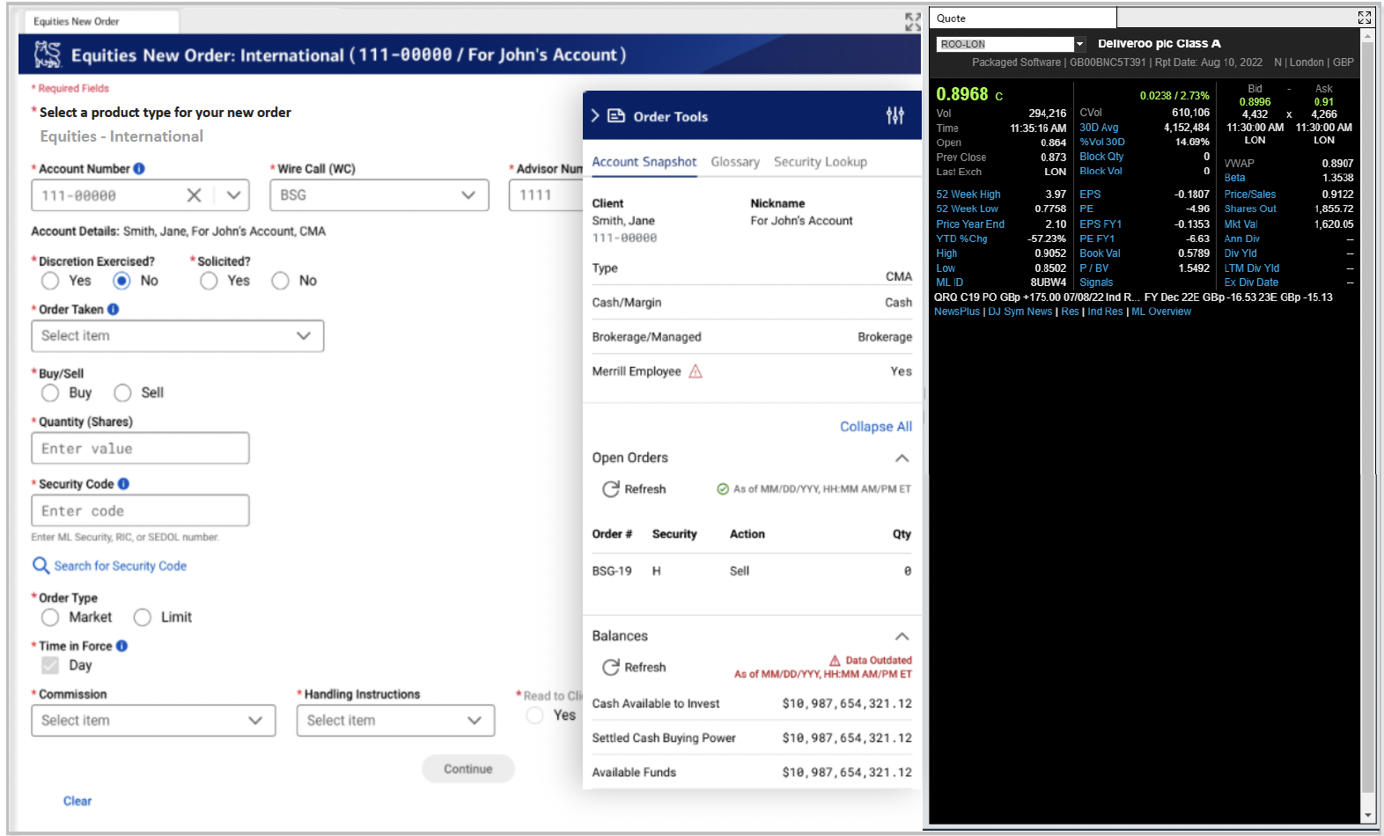Open the Order Taken dropdown

point(178,336)
